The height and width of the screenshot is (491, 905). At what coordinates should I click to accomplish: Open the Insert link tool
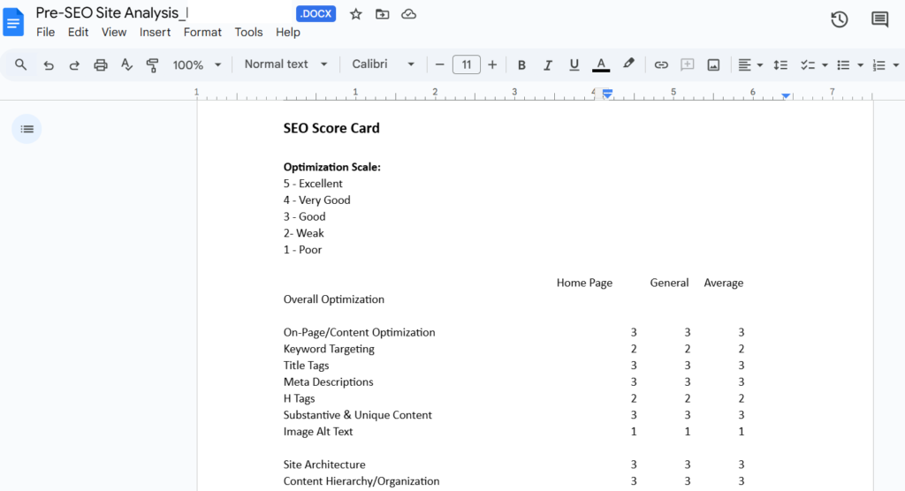click(x=661, y=64)
